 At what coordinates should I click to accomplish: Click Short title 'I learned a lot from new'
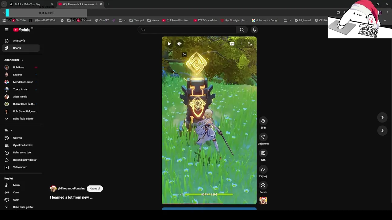[x=71, y=197]
